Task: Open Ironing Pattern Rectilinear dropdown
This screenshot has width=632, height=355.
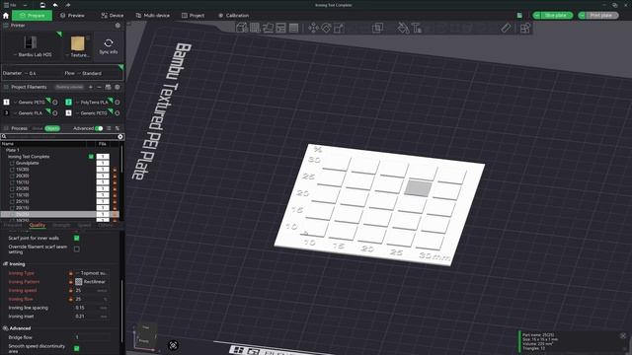Action: pos(92,282)
